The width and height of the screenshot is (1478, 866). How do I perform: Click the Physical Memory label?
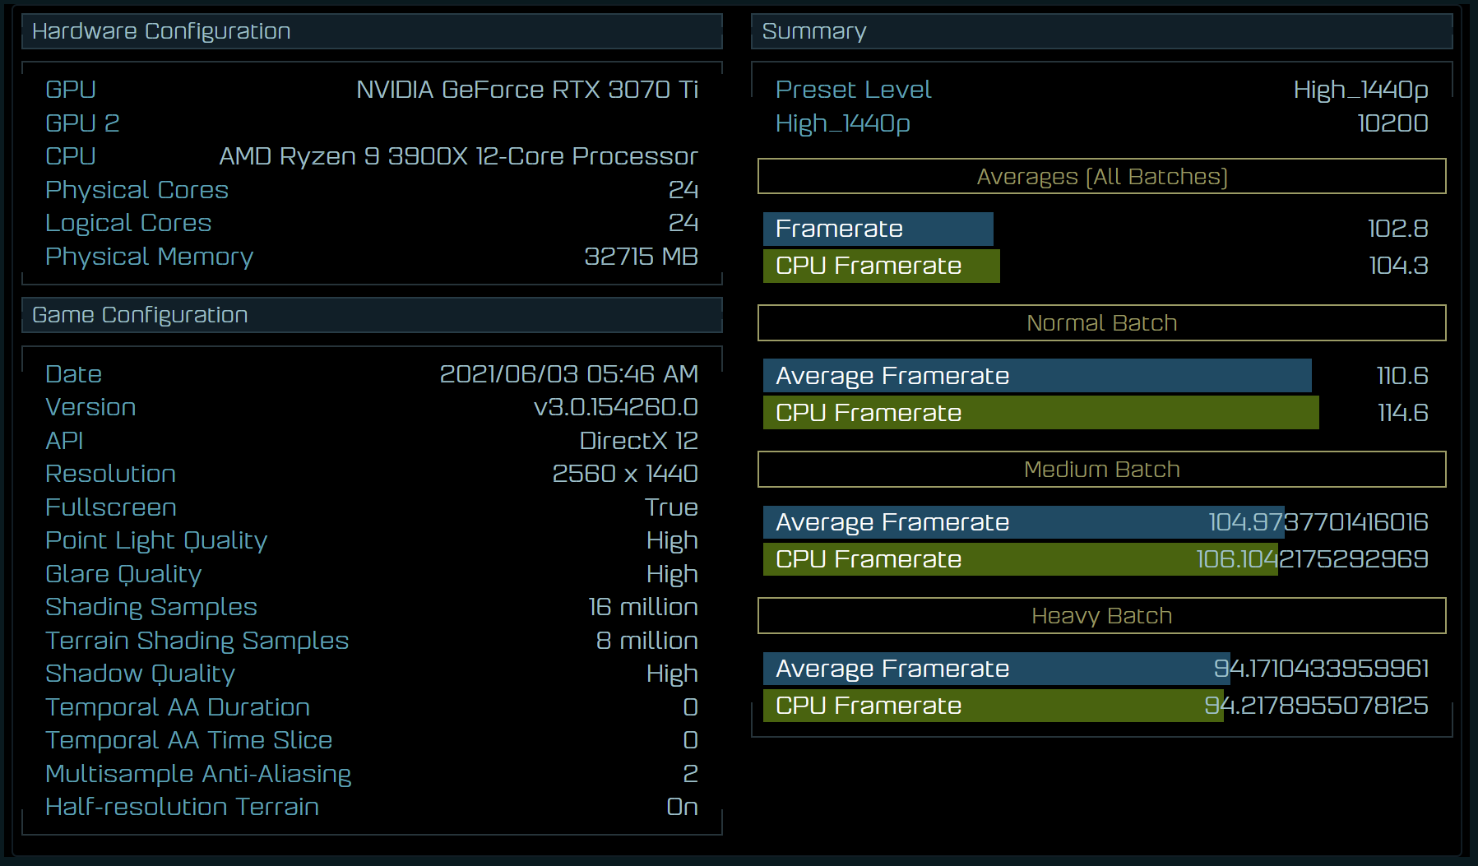tap(149, 257)
